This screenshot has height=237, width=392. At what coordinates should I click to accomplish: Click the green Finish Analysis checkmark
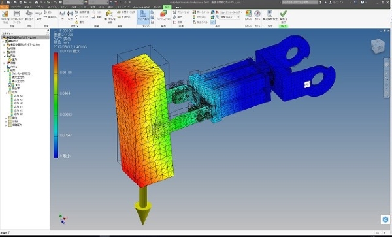coord(284,16)
